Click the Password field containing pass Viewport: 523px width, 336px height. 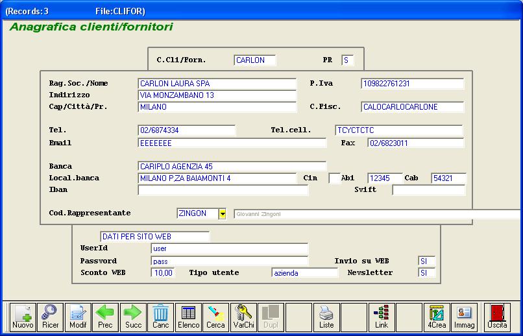pos(230,261)
